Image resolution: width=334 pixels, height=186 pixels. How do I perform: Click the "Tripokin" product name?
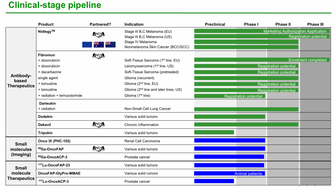click(x=45, y=133)
